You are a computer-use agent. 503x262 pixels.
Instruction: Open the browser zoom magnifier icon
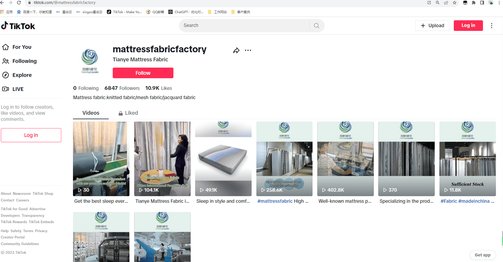click(437, 3)
